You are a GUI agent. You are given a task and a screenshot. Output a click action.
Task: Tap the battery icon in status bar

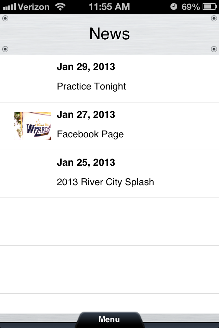[209, 6]
